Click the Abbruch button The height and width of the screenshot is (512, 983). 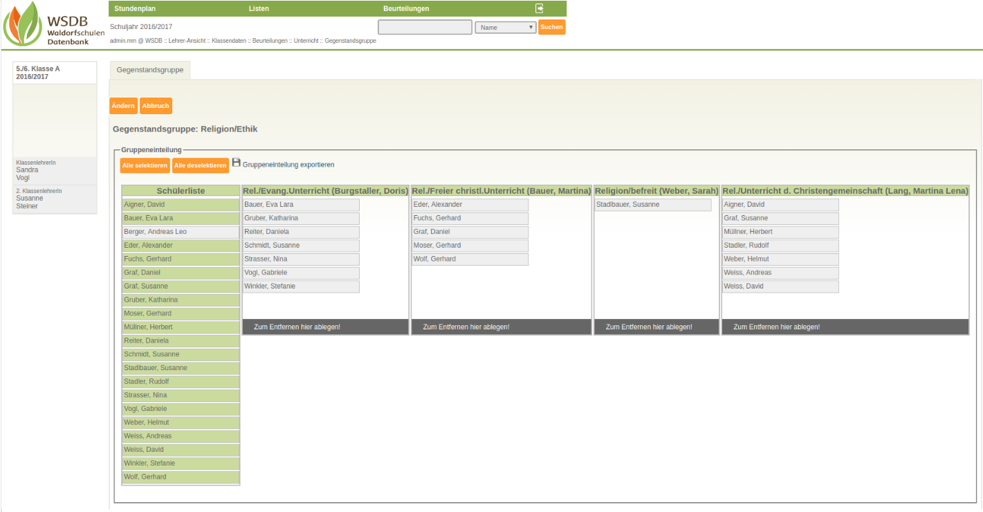(156, 106)
